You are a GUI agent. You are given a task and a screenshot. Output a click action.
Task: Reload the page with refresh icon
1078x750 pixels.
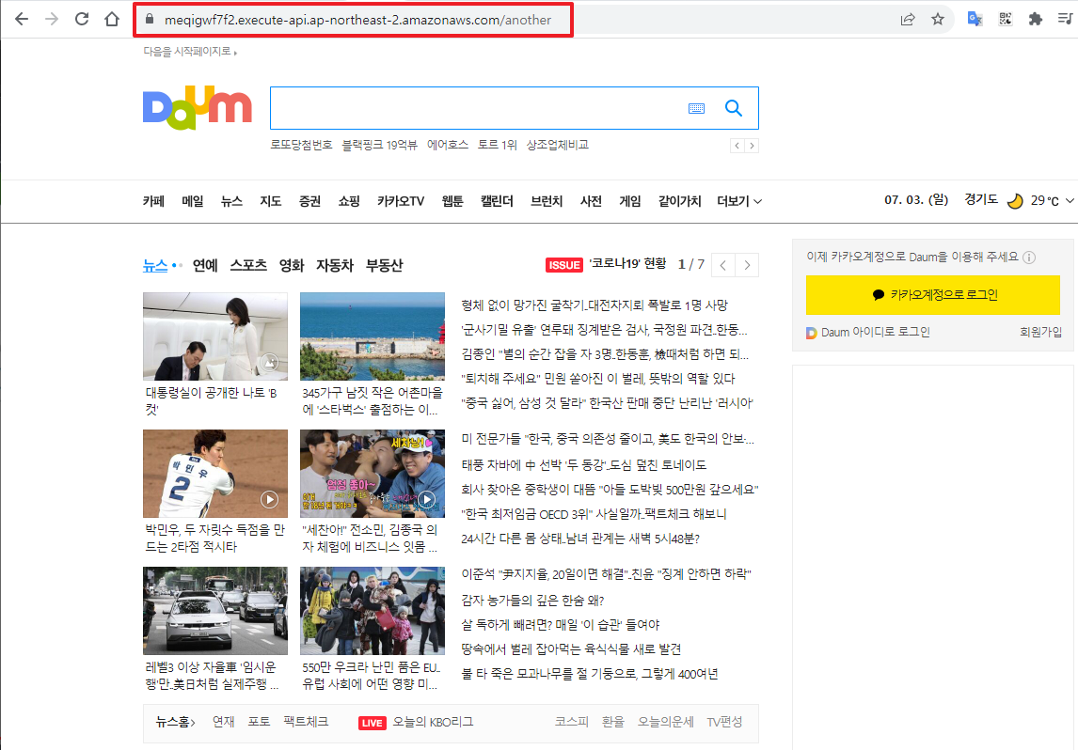82,19
